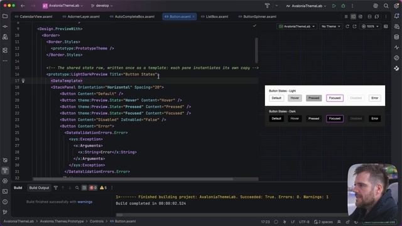This screenshot has width=402, height=226.
Task: Open previewer AvaloniaThemeLab project dropdown
Action: [x=296, y=26]
